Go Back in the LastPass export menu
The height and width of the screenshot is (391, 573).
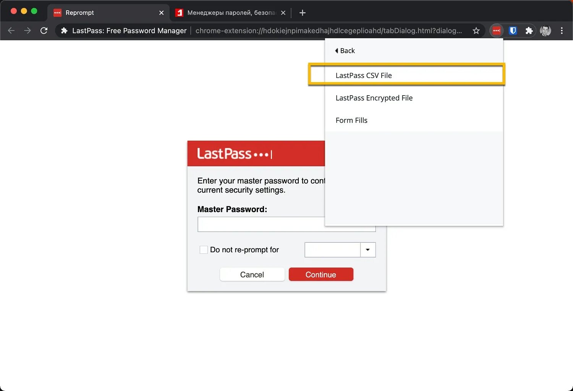pos(345,50)
